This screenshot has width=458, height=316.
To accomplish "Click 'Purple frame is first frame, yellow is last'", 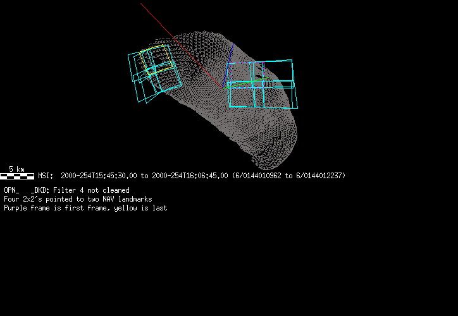I will (85, 208).
